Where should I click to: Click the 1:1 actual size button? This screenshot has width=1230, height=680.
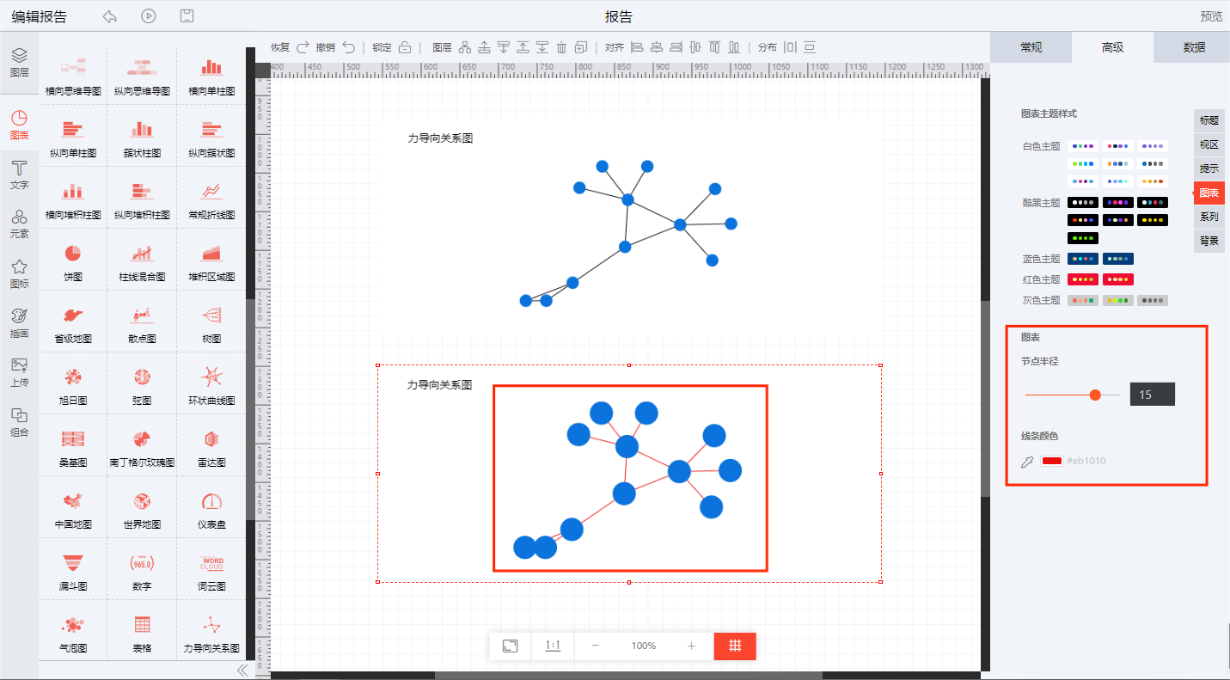(553, 646)
